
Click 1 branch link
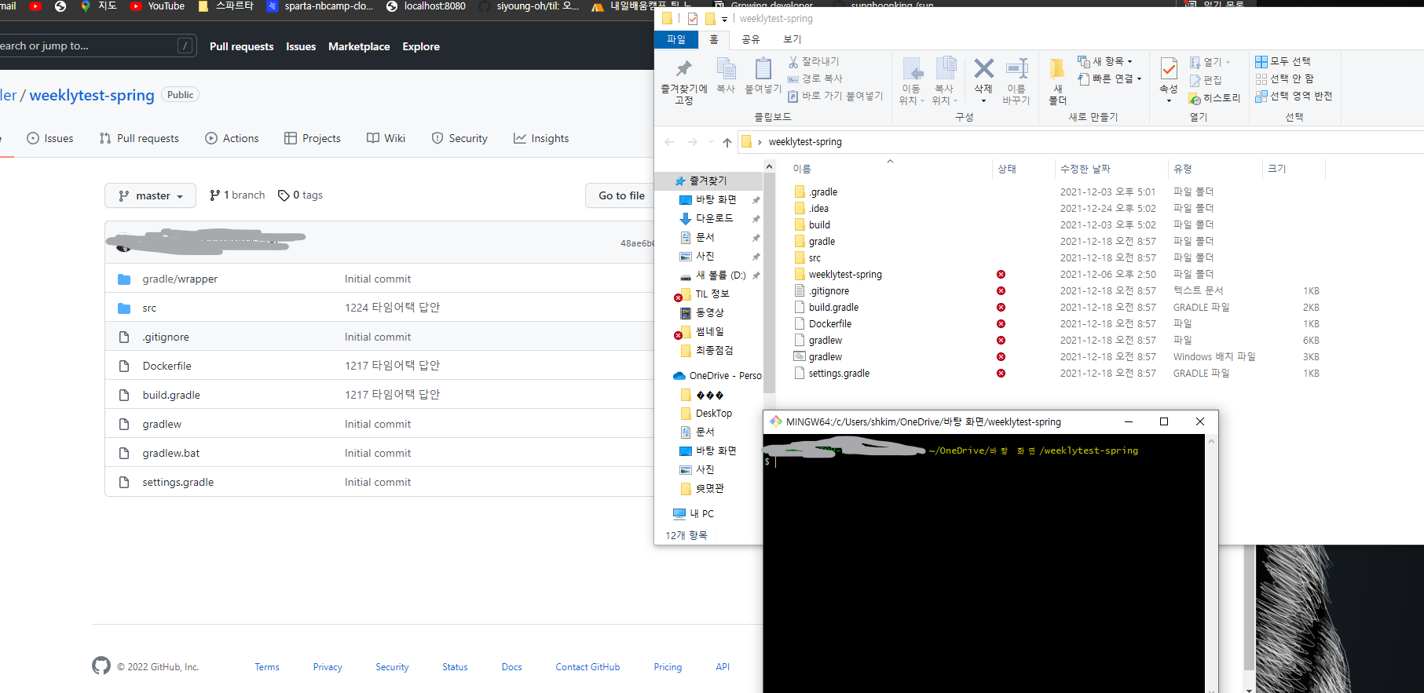(237, 195)
